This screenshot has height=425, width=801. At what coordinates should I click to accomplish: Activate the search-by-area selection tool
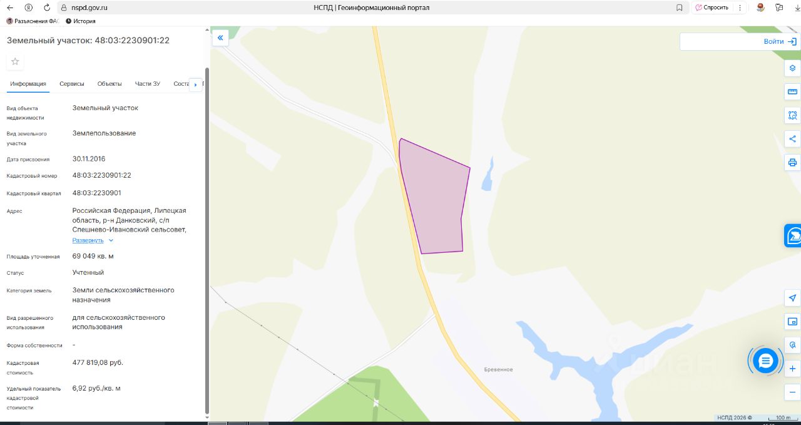click(x=792, y=115)
